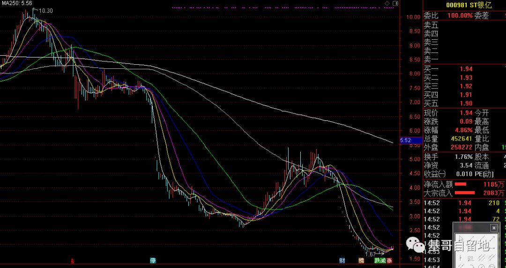Select the 14:52 trade with volume 210

pos(465,203)
